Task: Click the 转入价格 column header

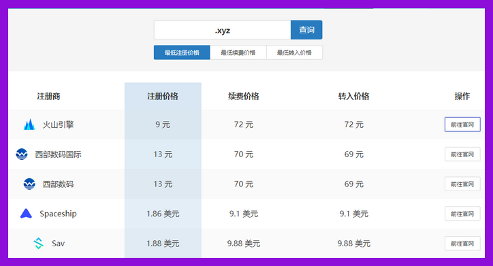Action: pyautogui.click(x=353, y=96)
